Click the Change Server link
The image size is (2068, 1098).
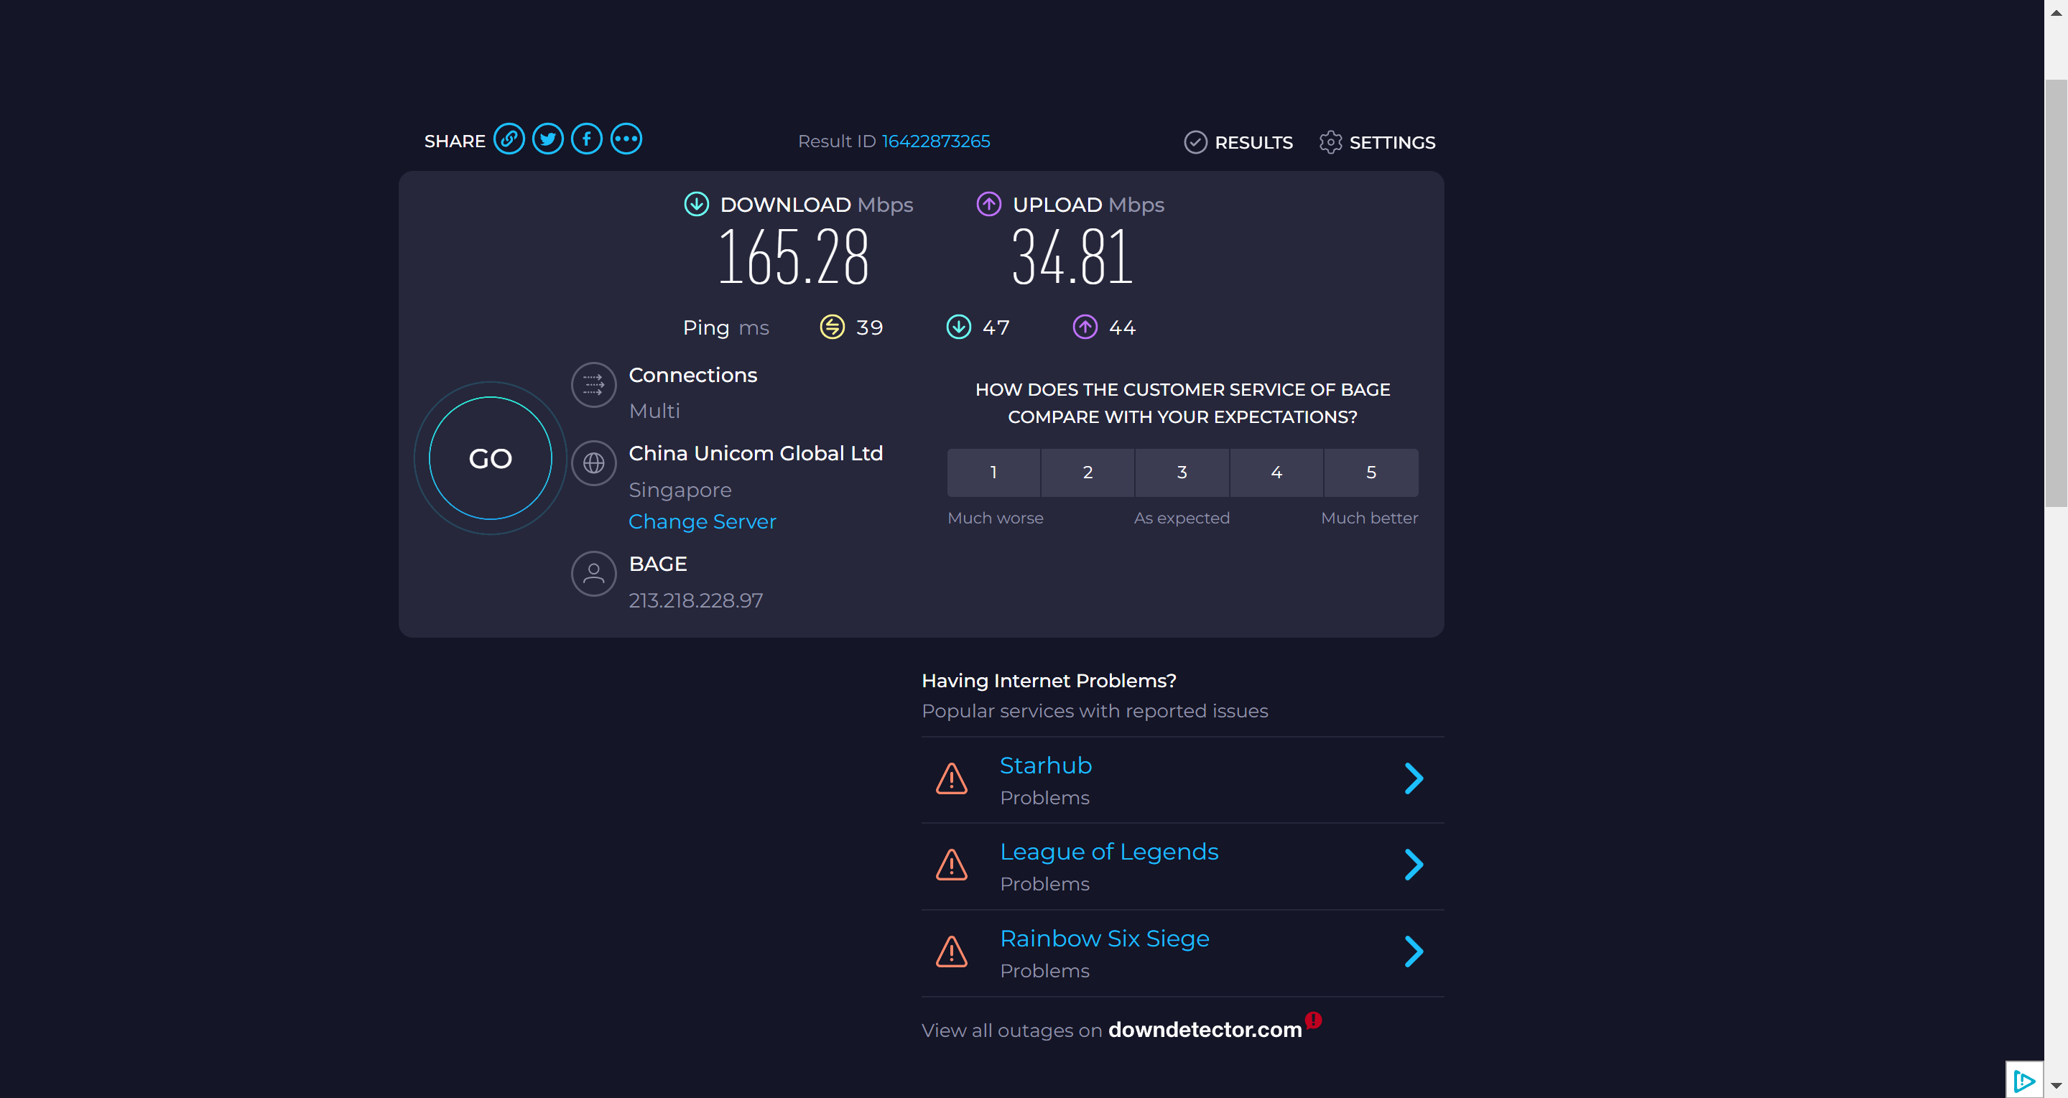(702, 521)
